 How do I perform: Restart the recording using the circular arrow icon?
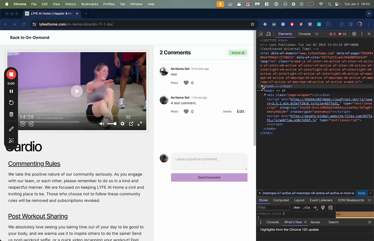(x=11, y=103)
